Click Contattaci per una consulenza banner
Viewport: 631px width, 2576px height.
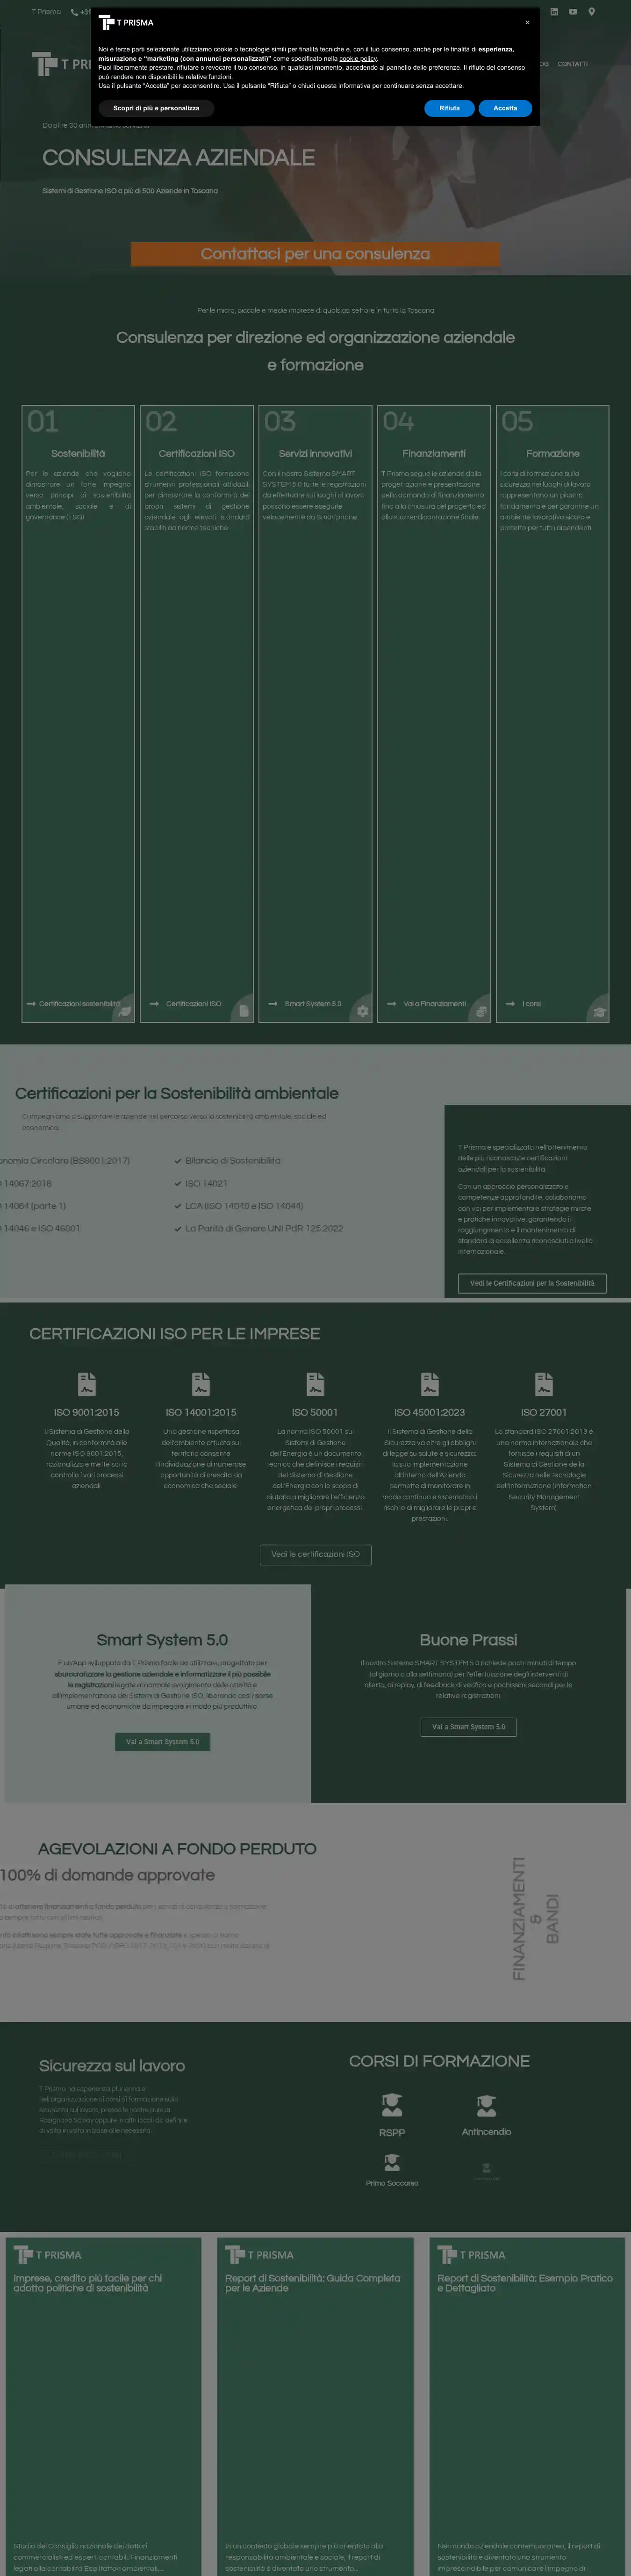pyautogui.click(x=315, y=254)
